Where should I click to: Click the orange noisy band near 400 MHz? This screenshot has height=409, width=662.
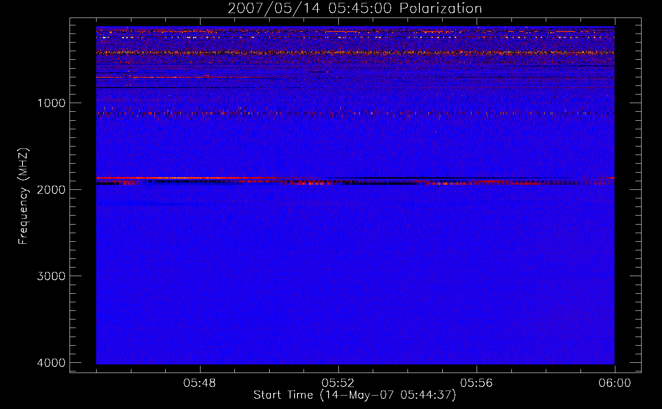[355, 52]
